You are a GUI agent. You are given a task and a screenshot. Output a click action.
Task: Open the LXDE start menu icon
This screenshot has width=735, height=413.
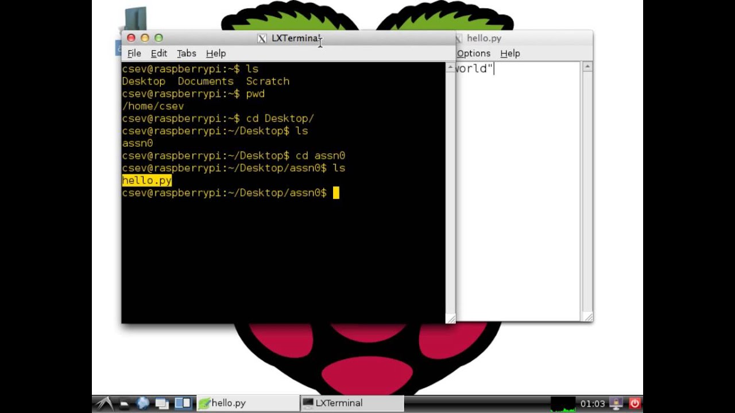tap(104, 403)
